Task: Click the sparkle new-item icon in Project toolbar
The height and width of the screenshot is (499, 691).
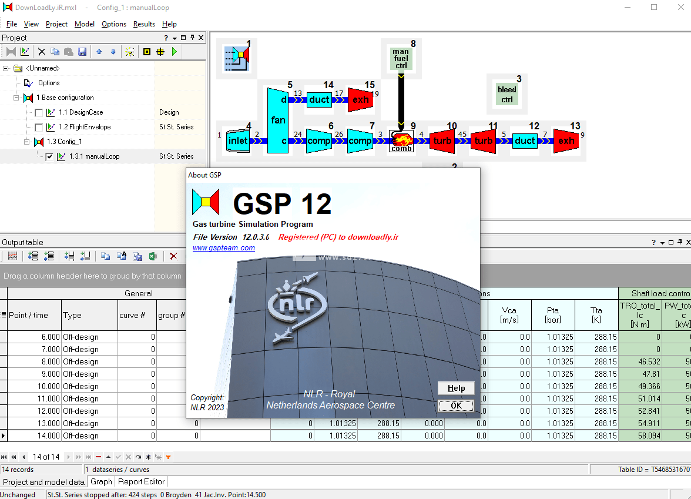Action: [x=129, y=52]
